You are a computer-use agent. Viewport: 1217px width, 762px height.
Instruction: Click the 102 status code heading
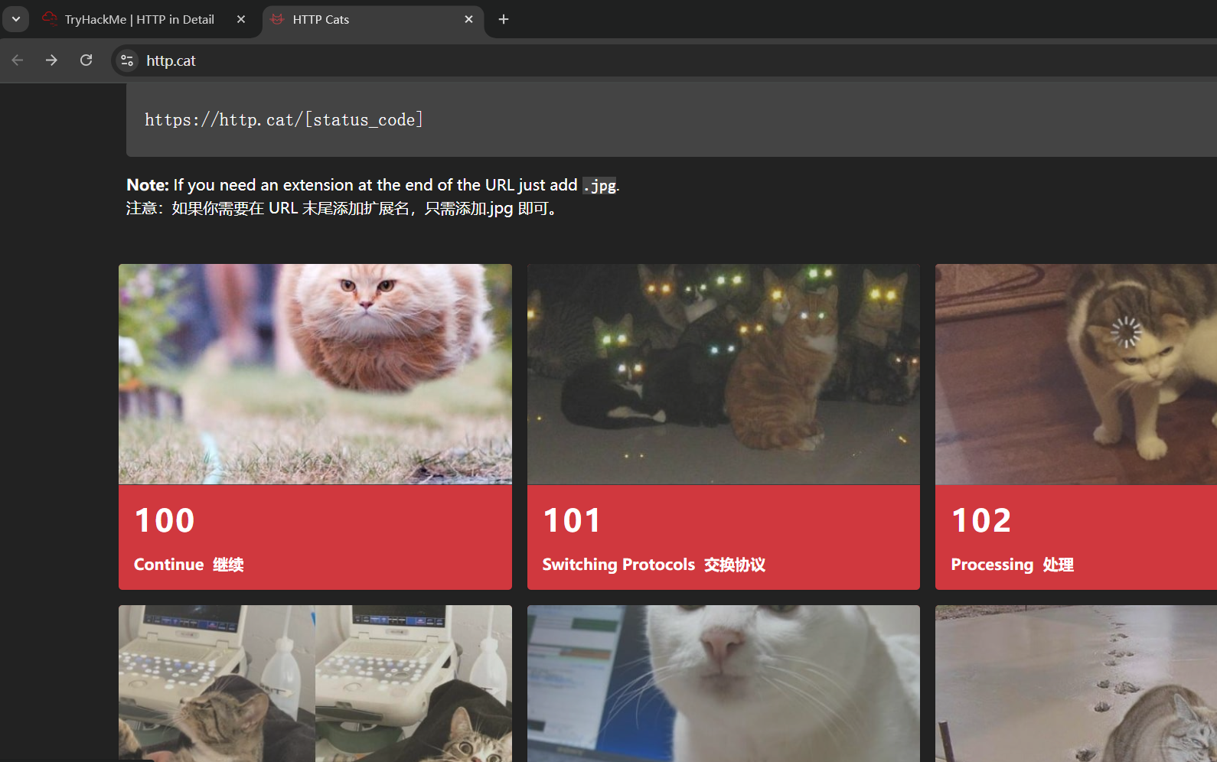click(981, 520)
